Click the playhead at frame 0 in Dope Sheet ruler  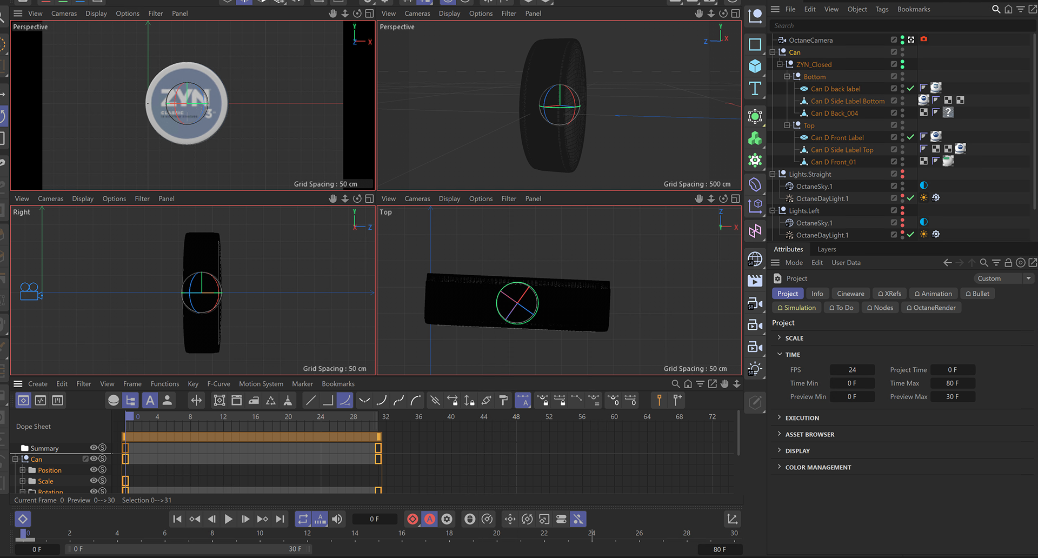(x=129, y=416)
